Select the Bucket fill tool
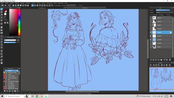174x98 pixels. point(2,30)
